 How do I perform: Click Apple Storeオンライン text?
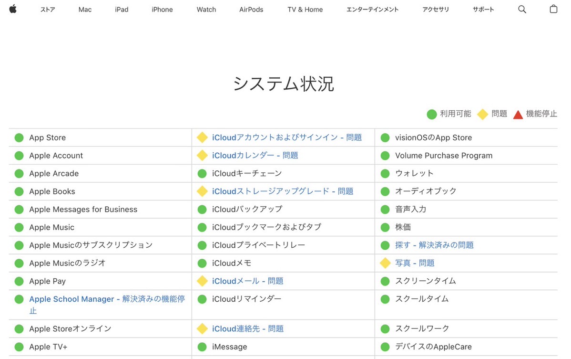(70, 329)
